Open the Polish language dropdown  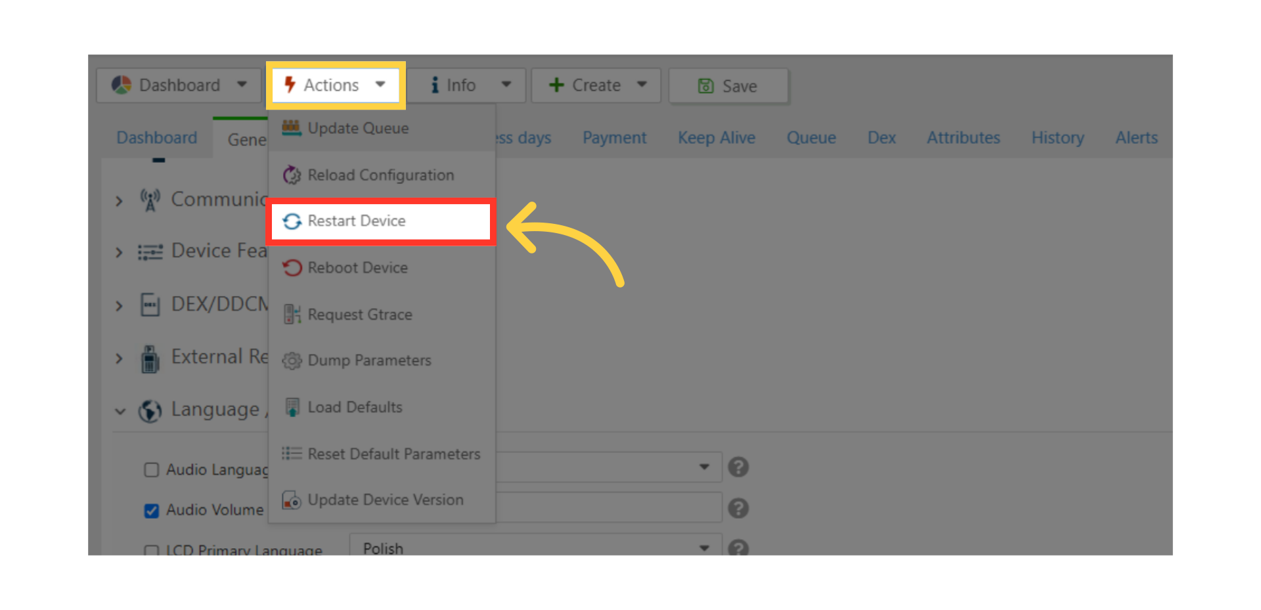click(535, 548)
